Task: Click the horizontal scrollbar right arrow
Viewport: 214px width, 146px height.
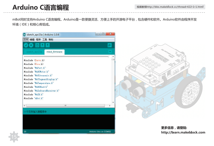Action: tap(110, 106)
